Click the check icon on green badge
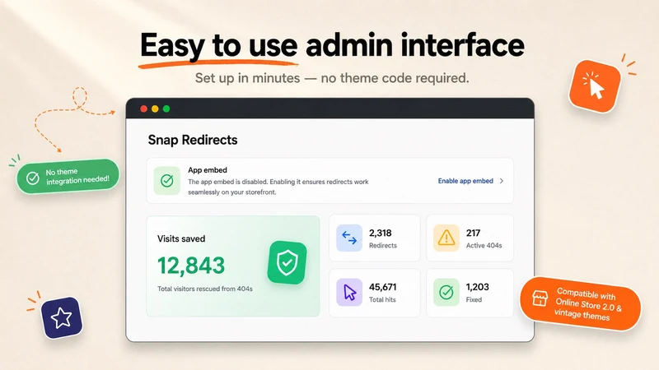The image size is (659, 370). click(x=33, y=178)
